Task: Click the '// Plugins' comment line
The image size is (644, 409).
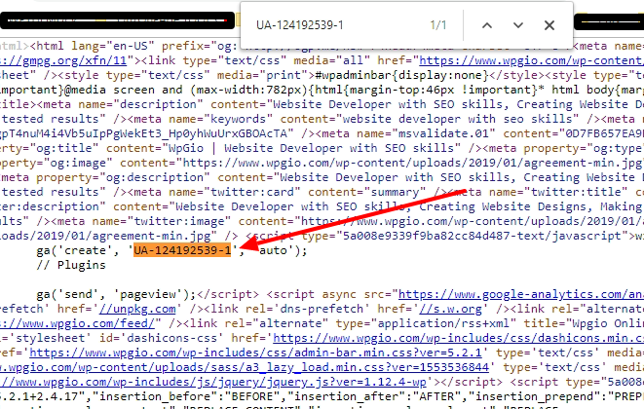Action: point(71,265)
